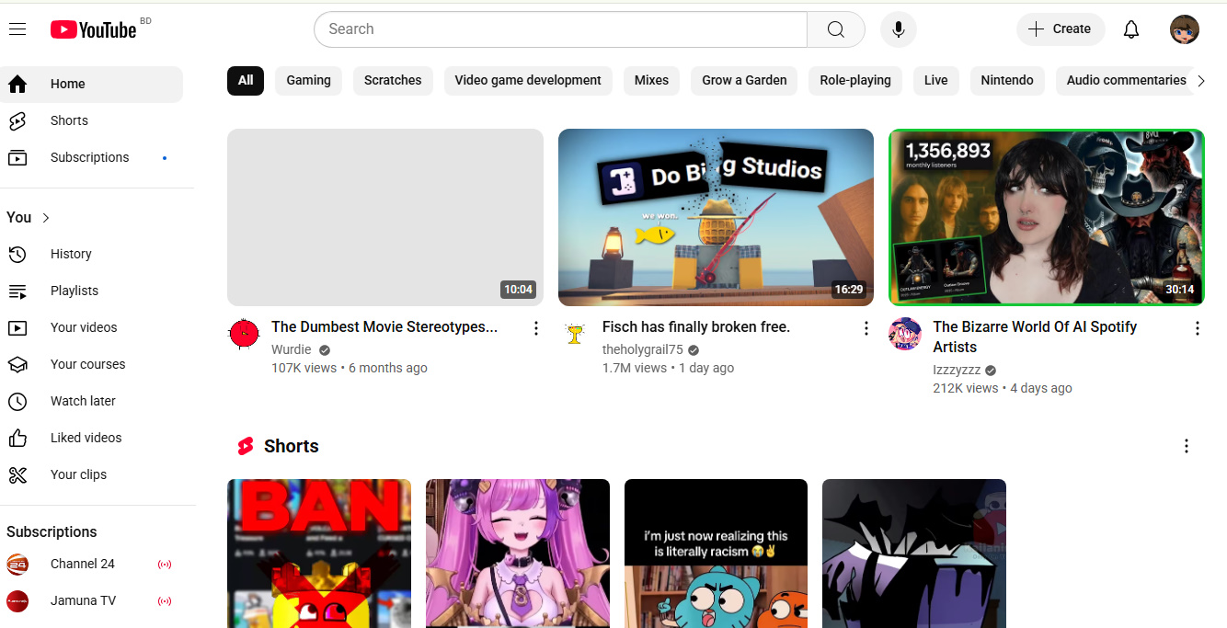Select the Grow a Garden chip
This screenshot has width=1227, height=628.
(744, 81)
